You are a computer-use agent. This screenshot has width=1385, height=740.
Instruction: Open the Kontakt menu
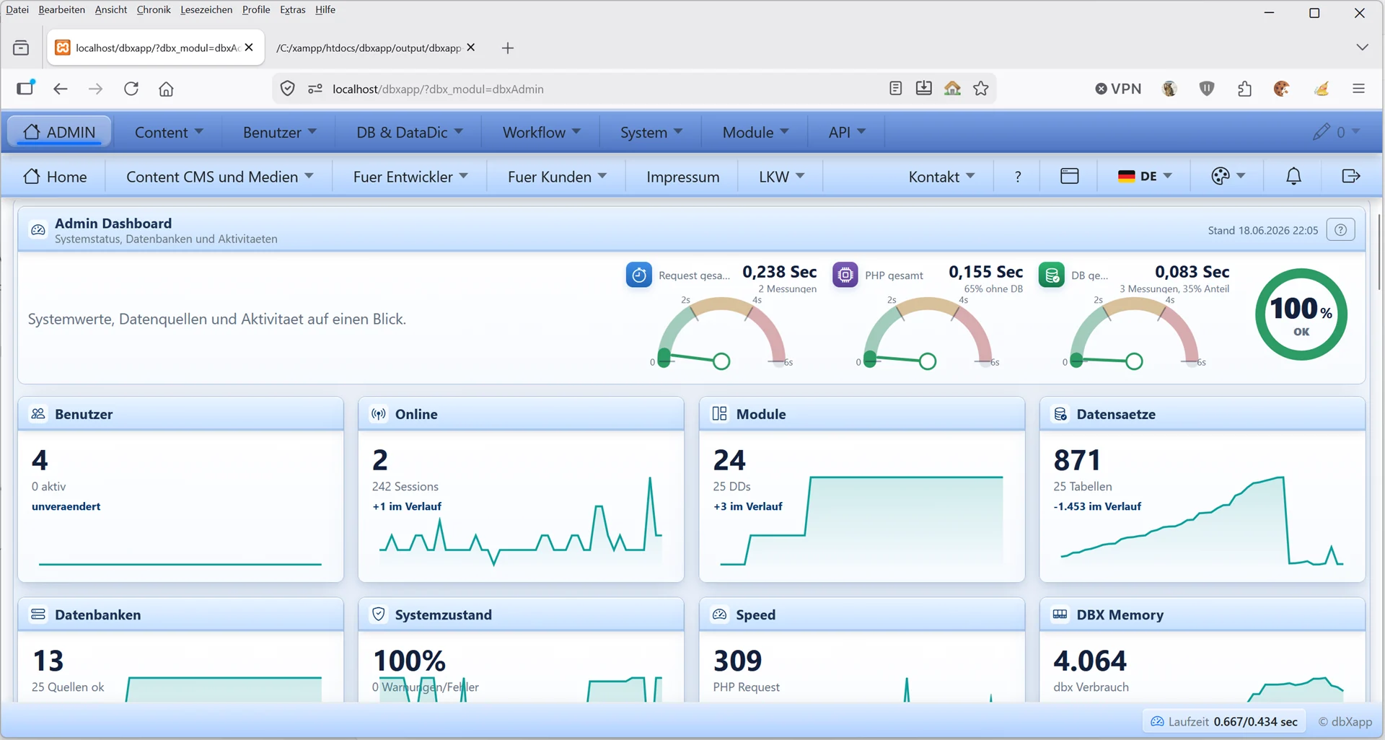[x=941, y=177]
